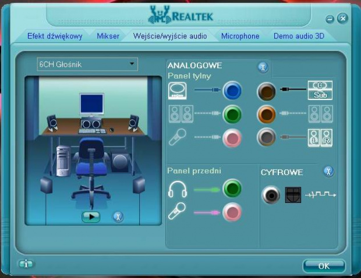Screen dimensions: 361x278
Task: Open the information button at bottom left
Action: tap(26, 263)
